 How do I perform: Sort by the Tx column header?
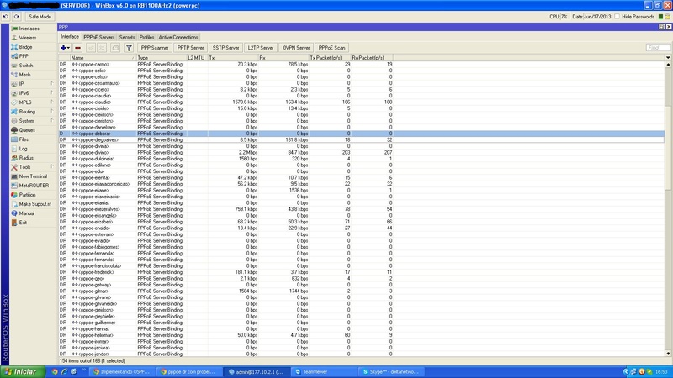pyautogui.click(x=233, y=57)
